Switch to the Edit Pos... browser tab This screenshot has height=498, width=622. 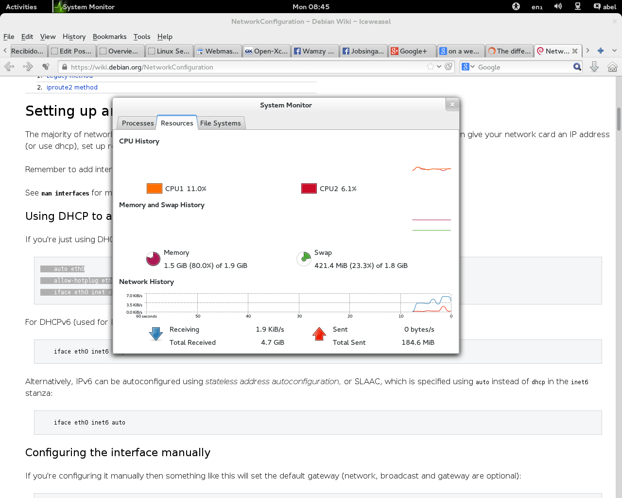pyautogui.click(x=72, y=51)
